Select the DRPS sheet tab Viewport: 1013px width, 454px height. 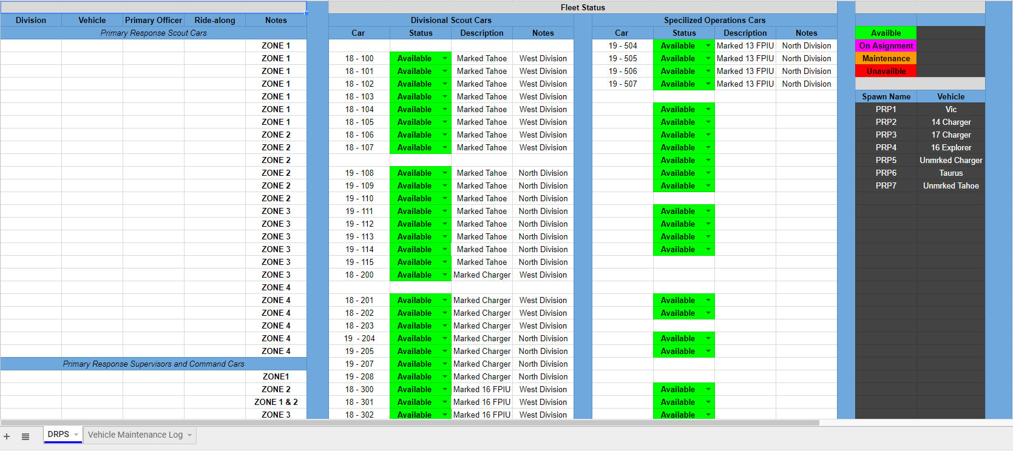58,435
